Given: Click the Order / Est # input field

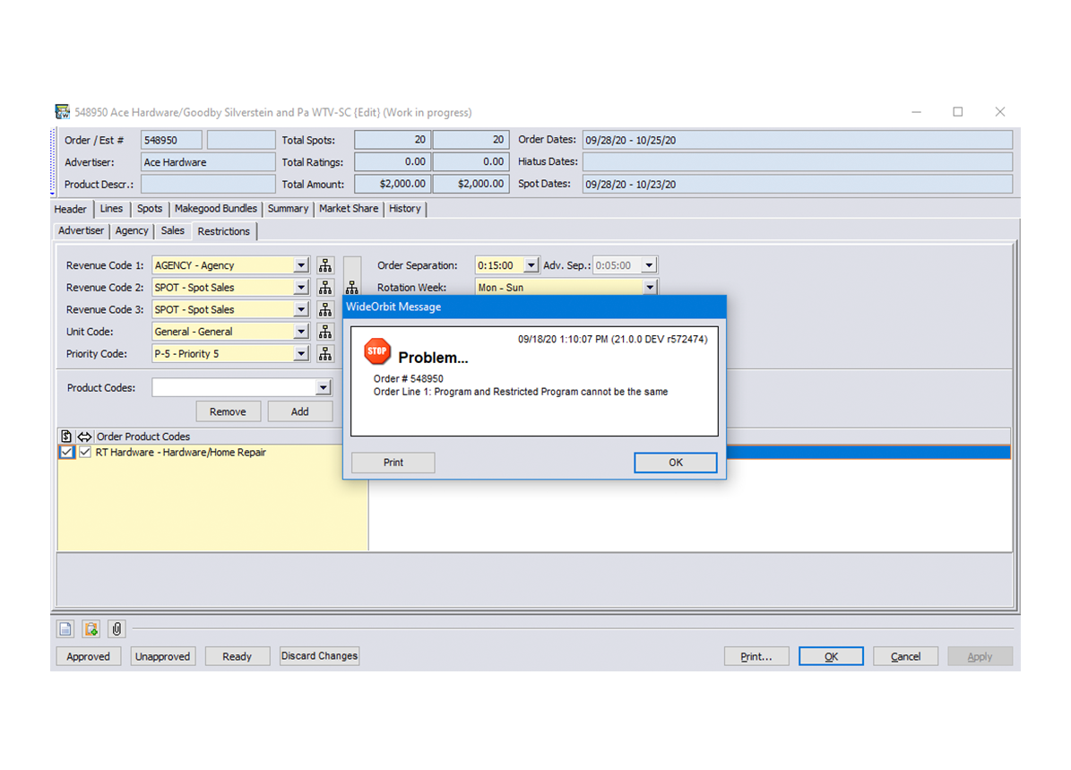Looking at the screenshot, I should [171, 141].
